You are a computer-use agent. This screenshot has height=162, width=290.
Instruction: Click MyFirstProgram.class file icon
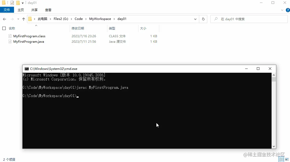[10, 36]
